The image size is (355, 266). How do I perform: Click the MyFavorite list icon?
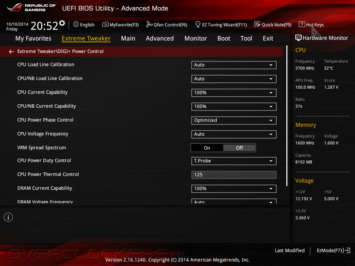tap(105, 25)
